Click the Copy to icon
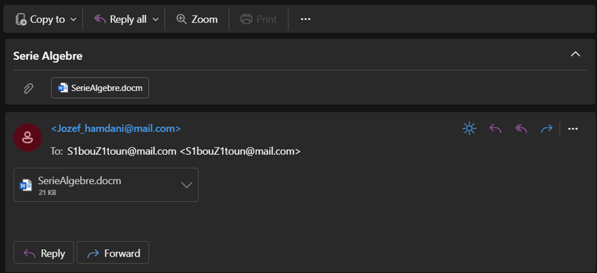 click(x=21, y=19)
